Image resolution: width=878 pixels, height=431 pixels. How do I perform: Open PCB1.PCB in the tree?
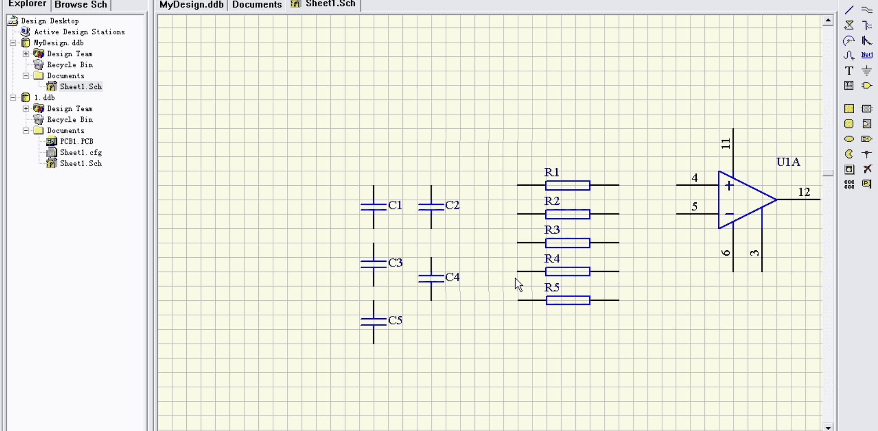click(76, 142)
